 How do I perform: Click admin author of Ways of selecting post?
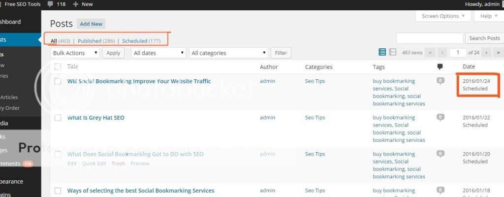pyautogui.click(x=267, y=191)
